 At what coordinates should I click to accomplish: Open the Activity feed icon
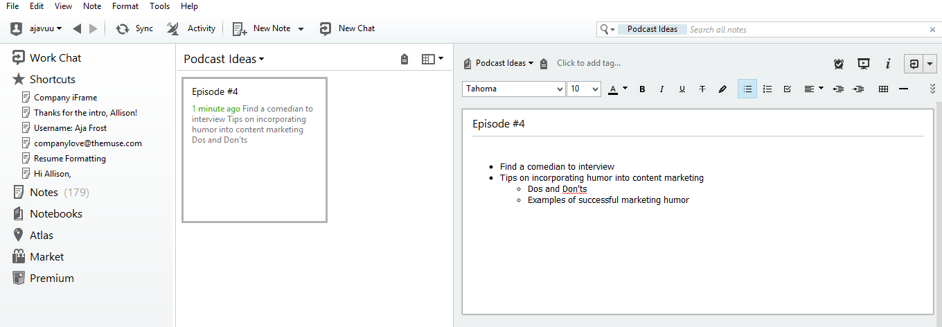(x=173, y=28)
